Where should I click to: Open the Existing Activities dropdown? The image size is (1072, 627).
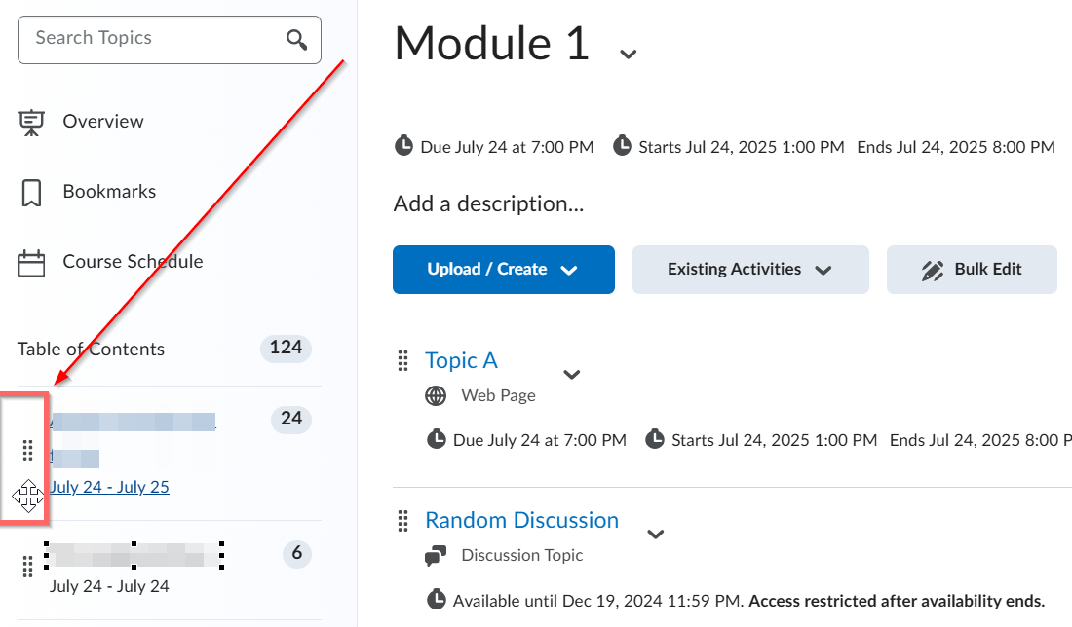pos(750,270)
